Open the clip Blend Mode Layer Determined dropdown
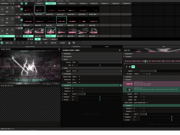 point(141,103)
